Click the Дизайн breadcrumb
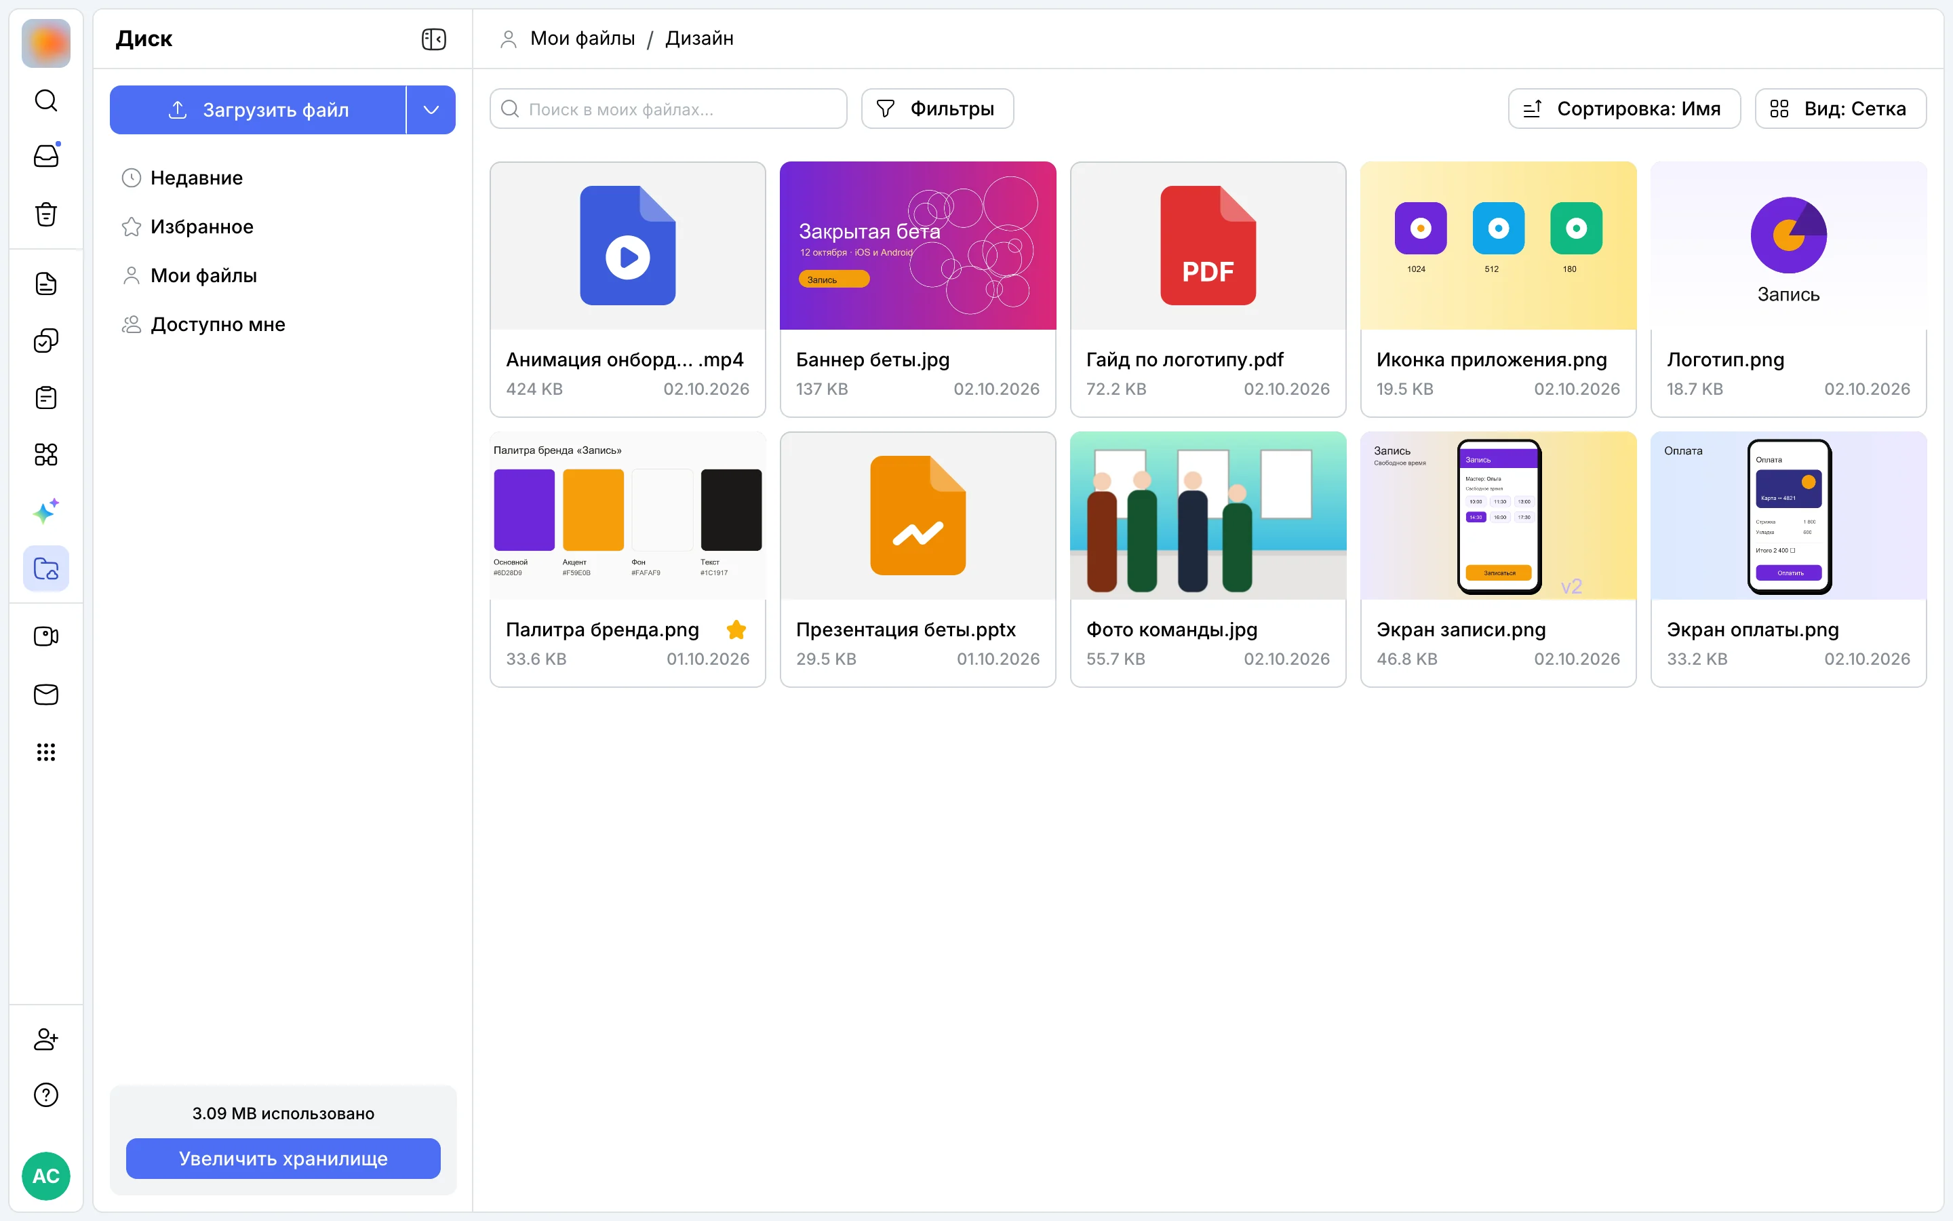The image size is (1953, 1221). [699, 38]
